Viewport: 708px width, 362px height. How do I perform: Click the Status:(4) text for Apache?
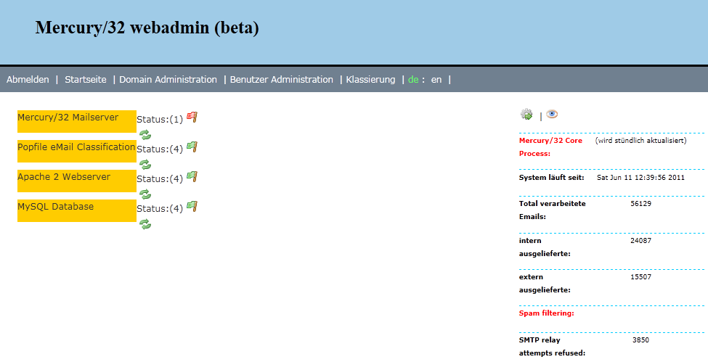tap(160, 178)
